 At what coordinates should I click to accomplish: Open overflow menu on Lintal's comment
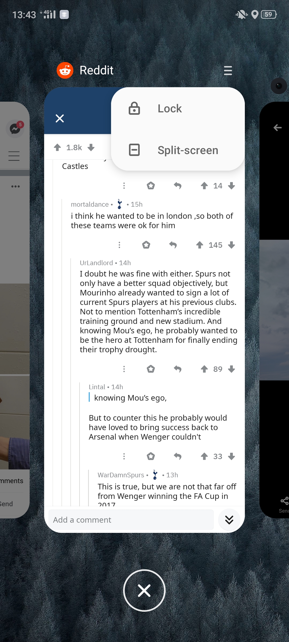(124, 456)
